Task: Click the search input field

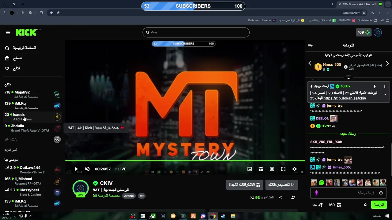Action: (x=196, y=32)
